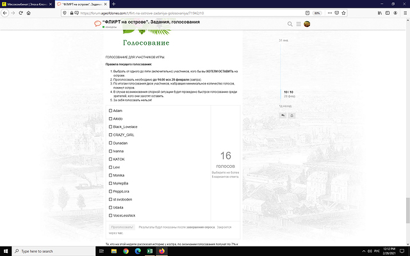The width and height of the screenshot is (410, 256).
Task: Enable the VoiceLessNick checkbox
Action: 111,215
